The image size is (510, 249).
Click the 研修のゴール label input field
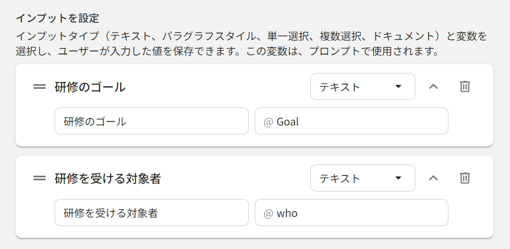(x=151, y=121)
